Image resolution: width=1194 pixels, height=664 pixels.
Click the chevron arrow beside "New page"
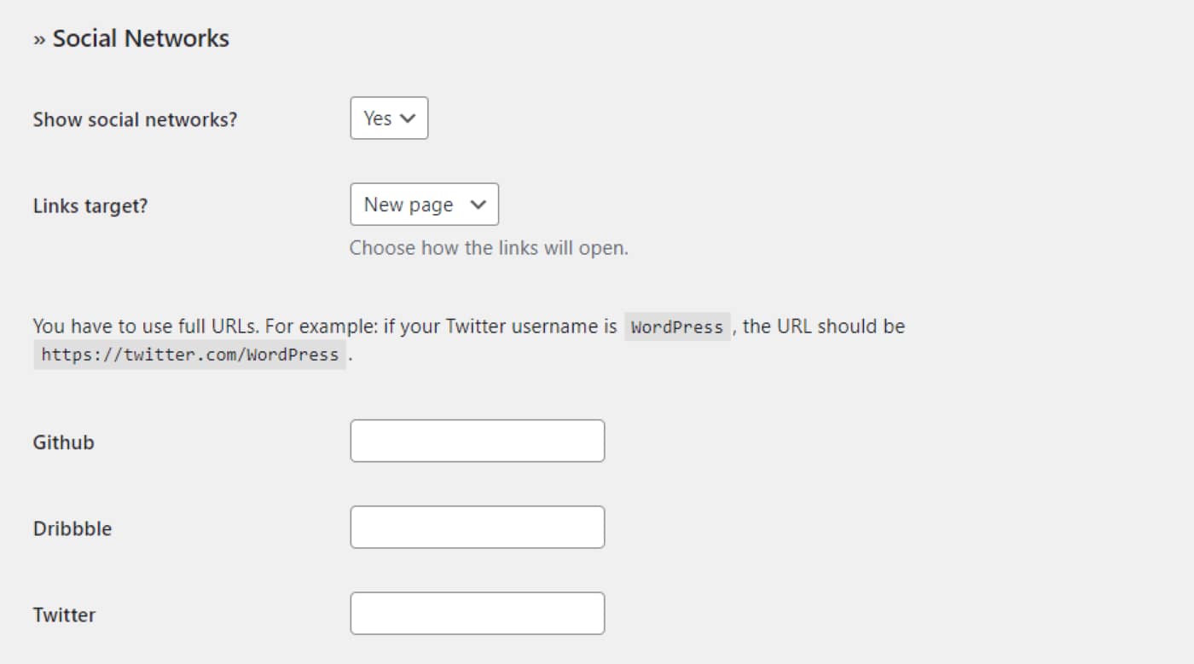tap(478, 205)
